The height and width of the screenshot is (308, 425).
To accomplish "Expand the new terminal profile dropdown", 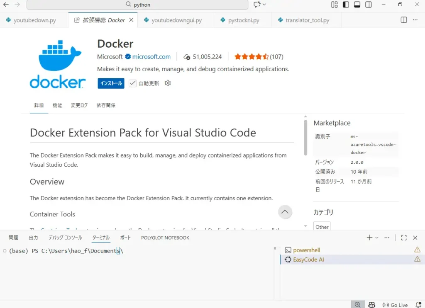I will pos(377,238).
